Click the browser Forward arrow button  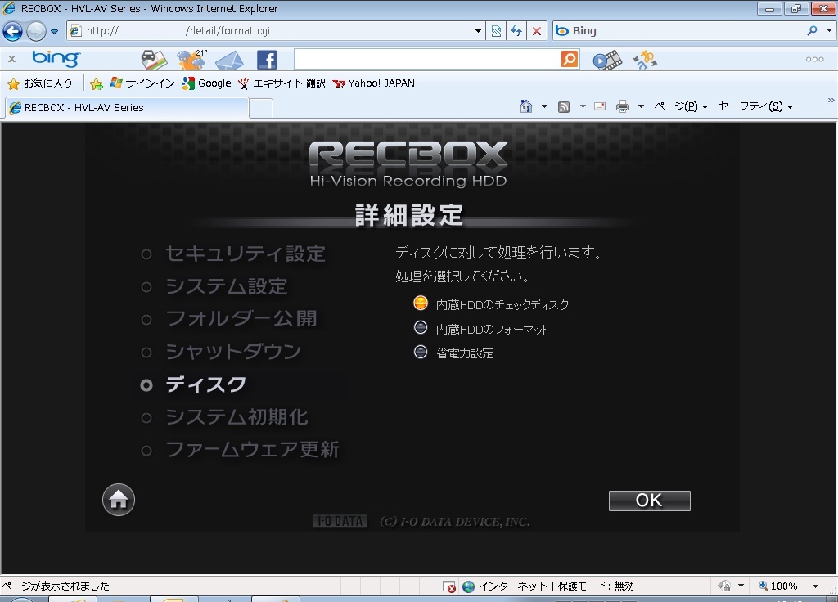tap(36, 32)
